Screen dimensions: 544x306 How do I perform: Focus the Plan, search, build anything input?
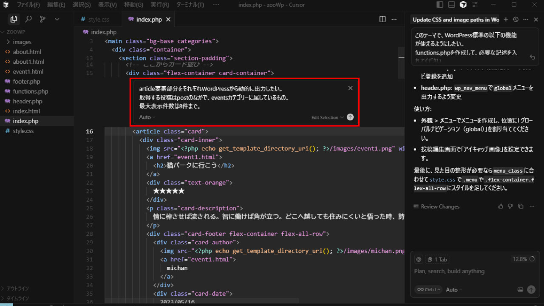coord(474,271)
